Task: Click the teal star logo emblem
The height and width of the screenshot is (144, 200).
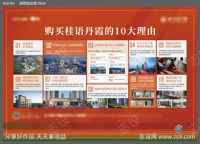Action: (179, 129)
